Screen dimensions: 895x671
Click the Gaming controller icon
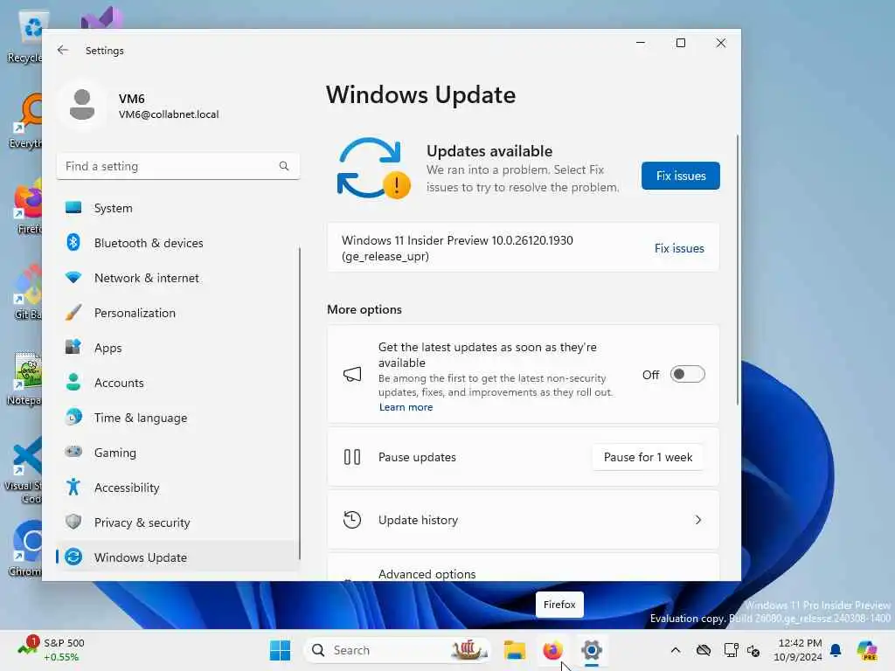point(73,452)
